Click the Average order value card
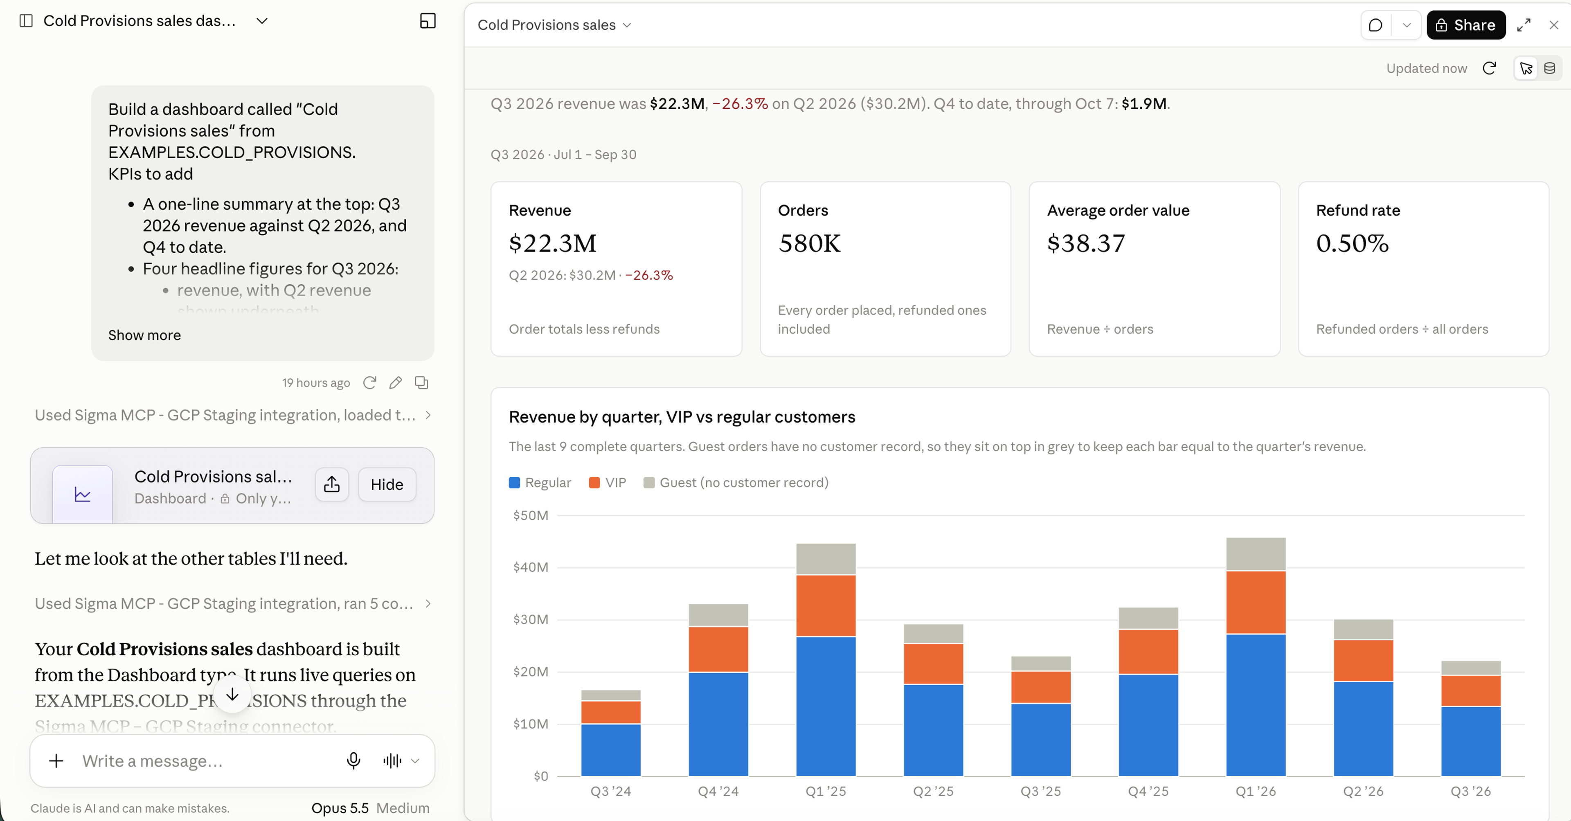This screenshot has height=821, width=1571. coord(1154,269)
